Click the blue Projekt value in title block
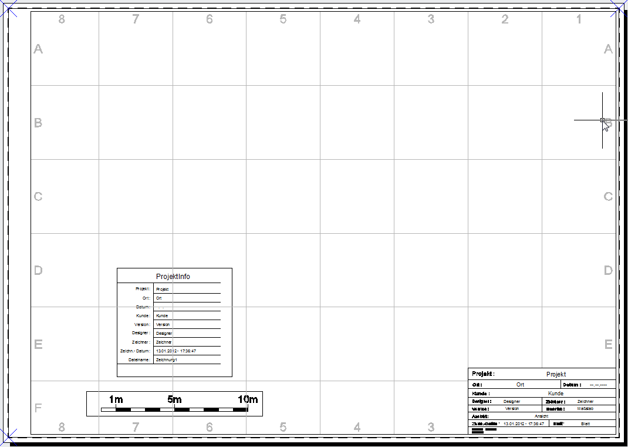The height and width of the screenshot is (447, 628). 556,374
